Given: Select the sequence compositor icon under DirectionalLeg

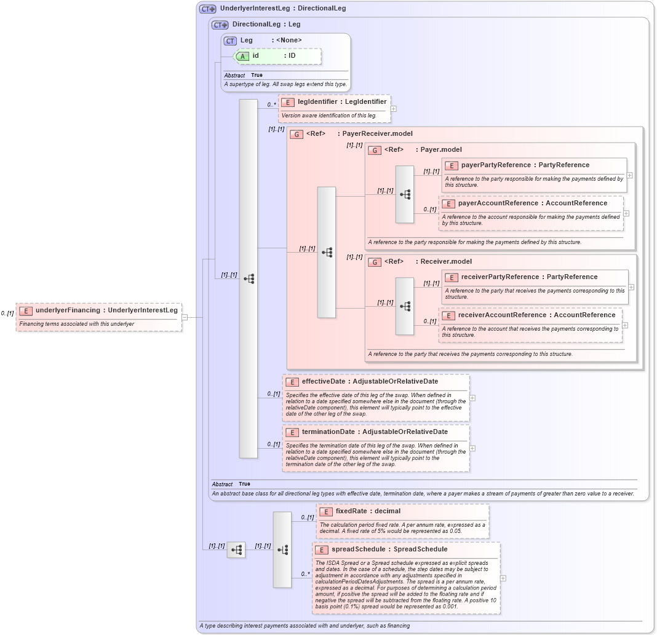Looking at the screenshot, I should pyautogui.click(x=249, y=278).
